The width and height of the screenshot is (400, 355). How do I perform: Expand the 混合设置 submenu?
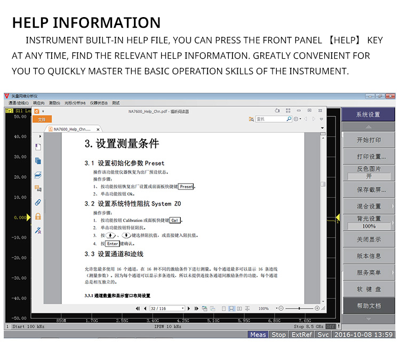pyautogui.click(x=369, y=206)
